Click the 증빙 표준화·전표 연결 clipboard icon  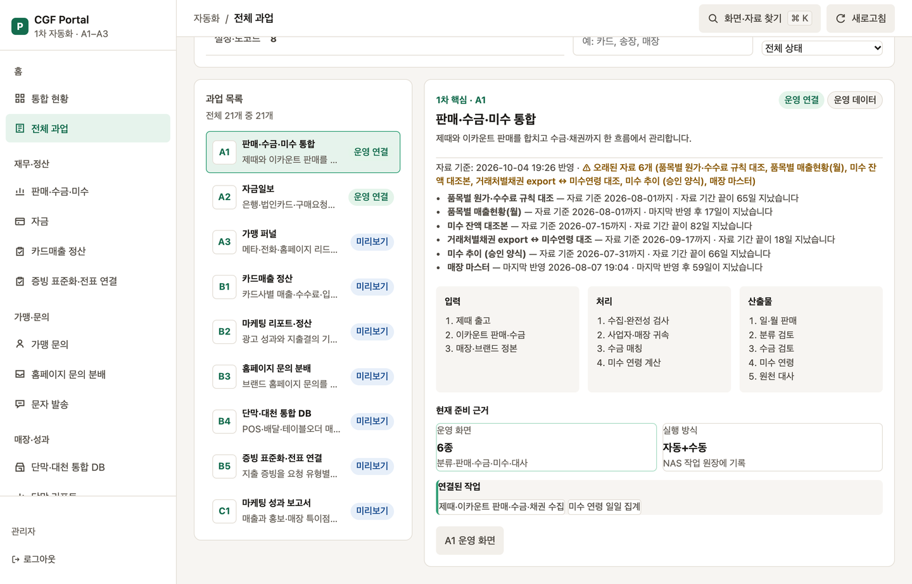point(20,281)
